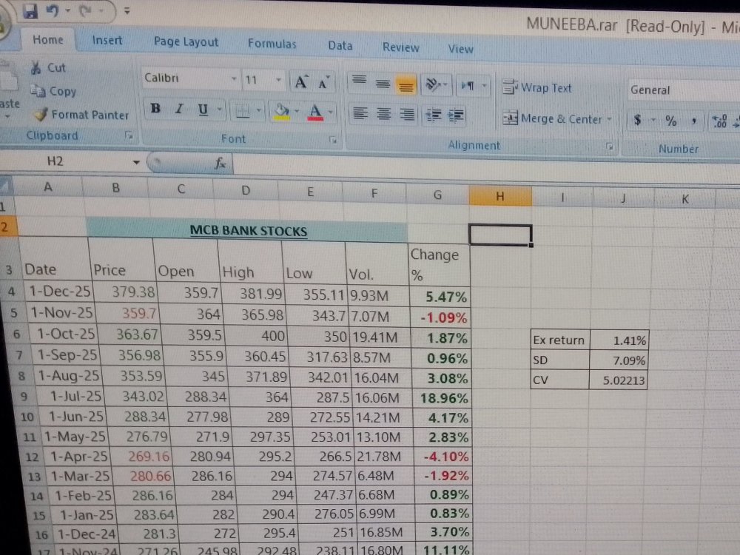Expand the Borders dropdown arrow
The image size is (740, 555).
coord(258,111)
